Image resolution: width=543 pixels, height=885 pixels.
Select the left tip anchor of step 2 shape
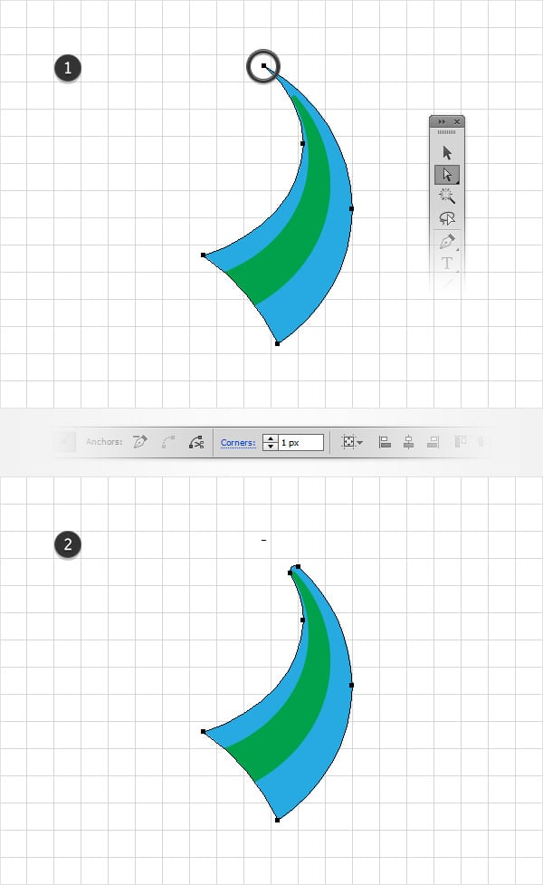(204, 732)
